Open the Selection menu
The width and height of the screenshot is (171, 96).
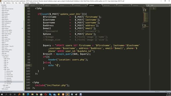point(8,3)
